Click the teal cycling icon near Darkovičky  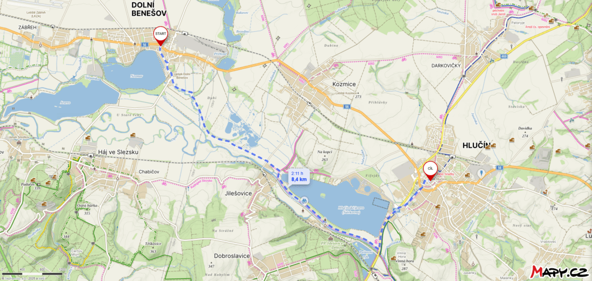coord(491,60)
